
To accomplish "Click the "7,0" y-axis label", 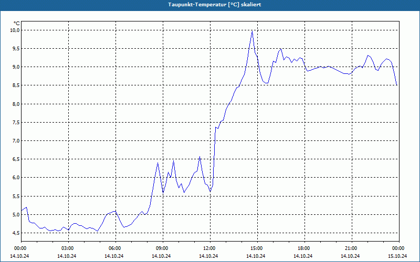I will tap(16, 140).
